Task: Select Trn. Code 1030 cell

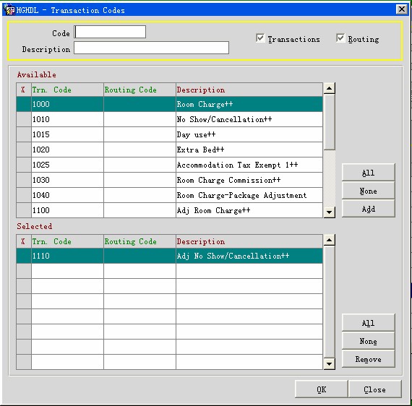Action: point(67,180)
